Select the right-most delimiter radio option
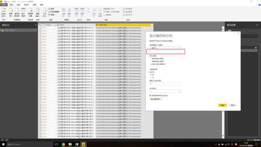This screenshot has height=147, width=261. [x=151, y=61]
